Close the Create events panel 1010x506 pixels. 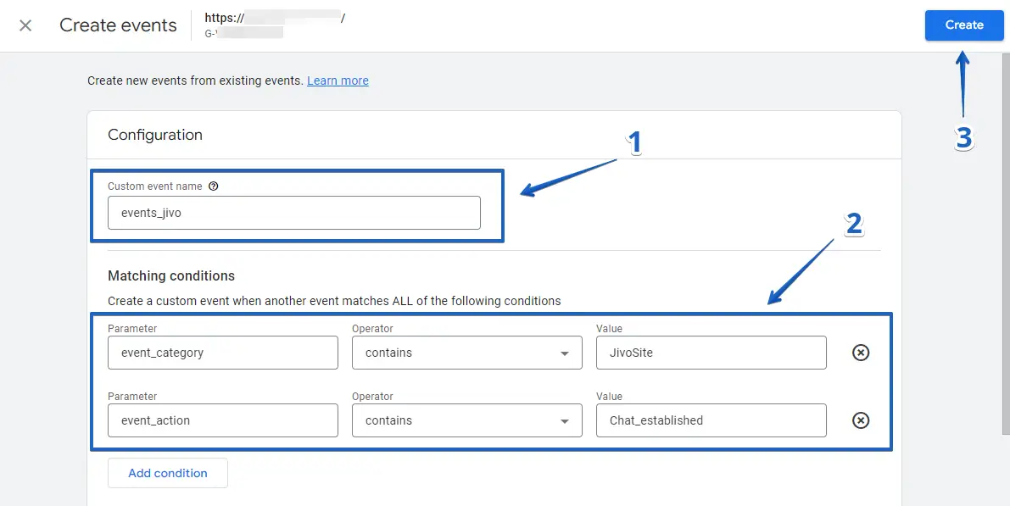click(25, 25)
